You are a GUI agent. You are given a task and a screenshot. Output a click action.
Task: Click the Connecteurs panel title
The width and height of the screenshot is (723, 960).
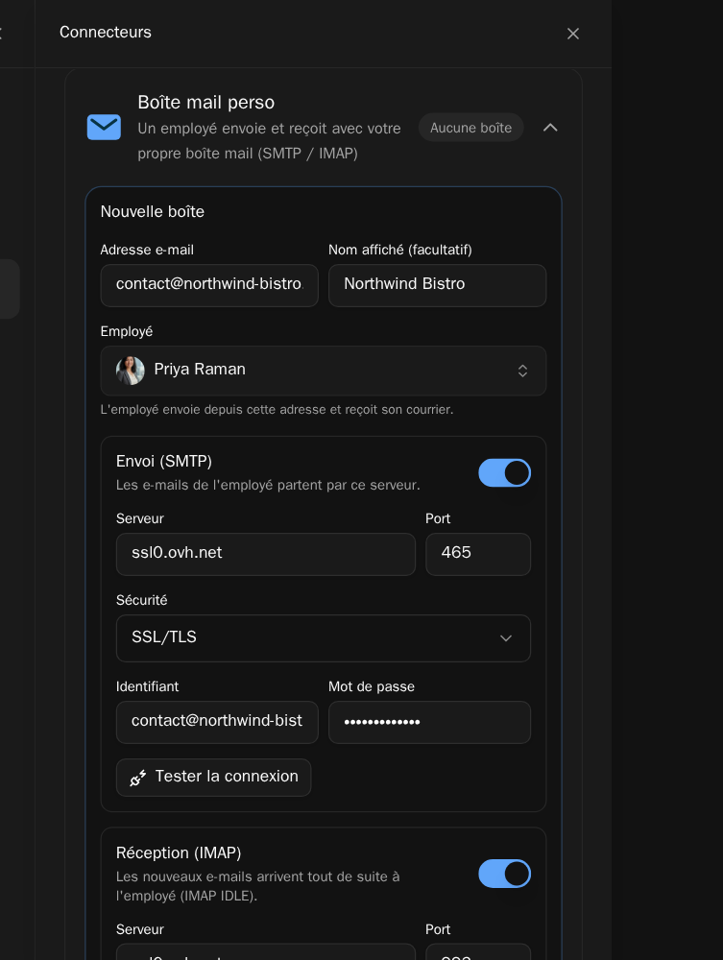[106, 32]
